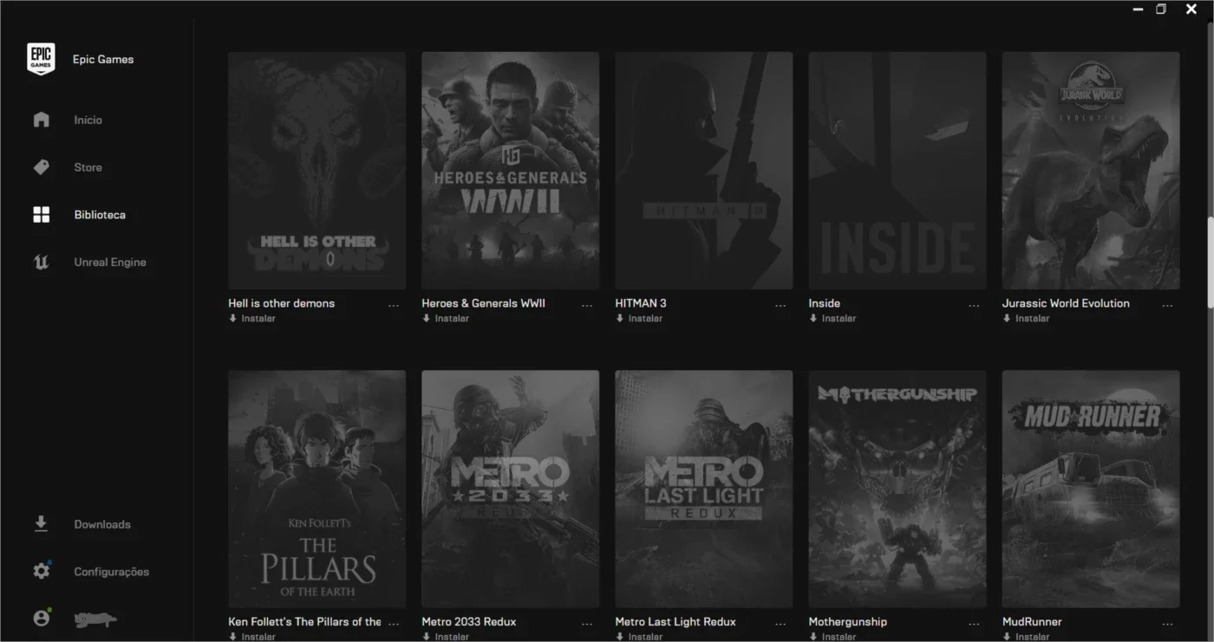Image resolution: width=1214 pixels, height=642 pixels.
Task: Click the 'Hell is other demons' title
Action: pos(281,303)
